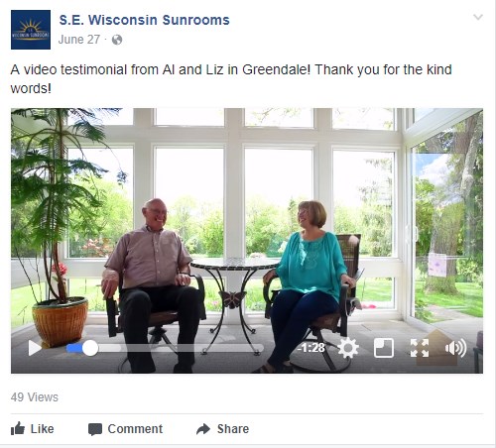The width and height of the screenshot is (496, 448).
Task: Comment on the post
Action: [125, 429]
